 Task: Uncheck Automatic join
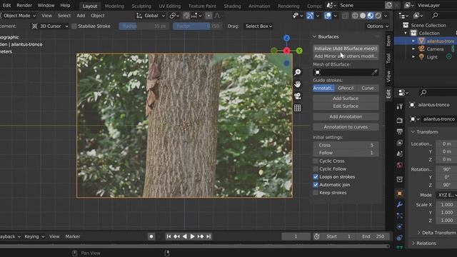point(316,184)
